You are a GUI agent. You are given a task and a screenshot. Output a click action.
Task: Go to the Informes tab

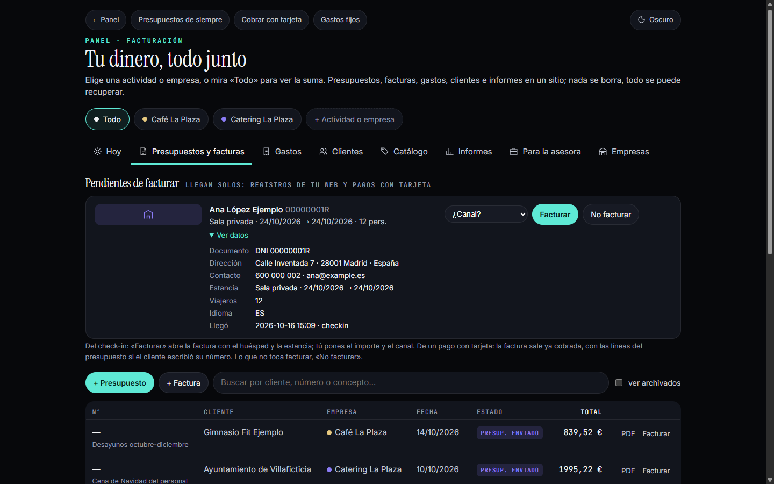tap(469, 152)
